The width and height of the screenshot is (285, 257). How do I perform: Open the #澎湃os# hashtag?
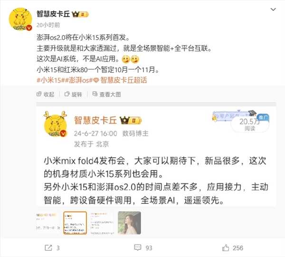(x=77, y=80)
